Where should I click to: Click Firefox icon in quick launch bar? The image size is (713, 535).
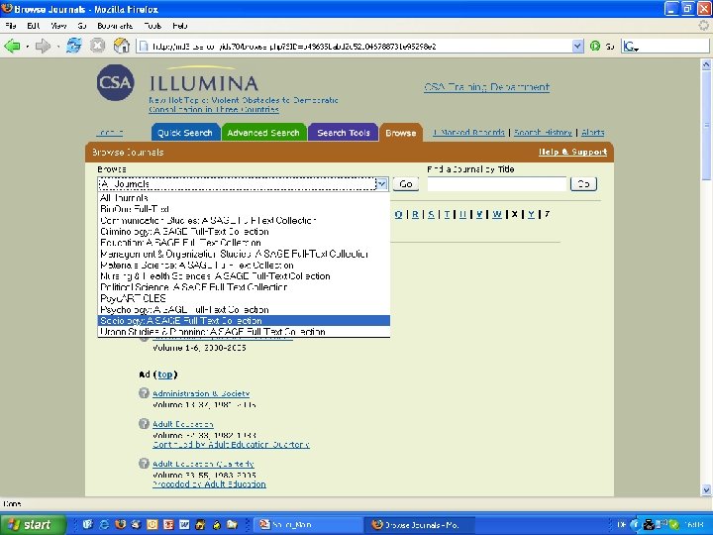pyautogui.click(x=120, y=524)
